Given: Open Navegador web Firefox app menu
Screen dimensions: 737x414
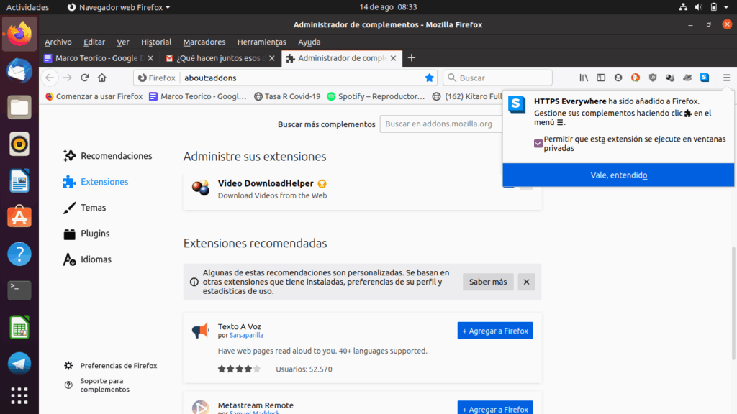Looking at the screenshot, I should click(x=119, y=7).
